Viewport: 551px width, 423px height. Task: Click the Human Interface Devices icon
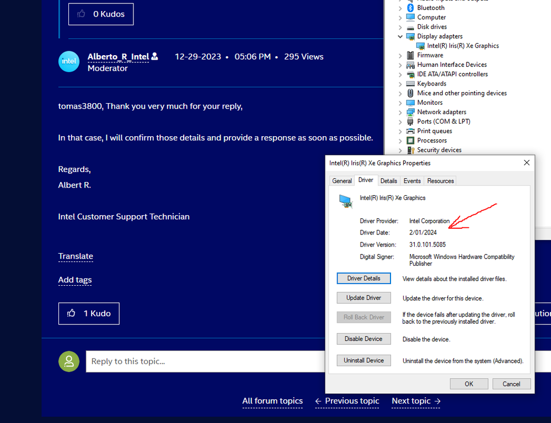(410, 65)
